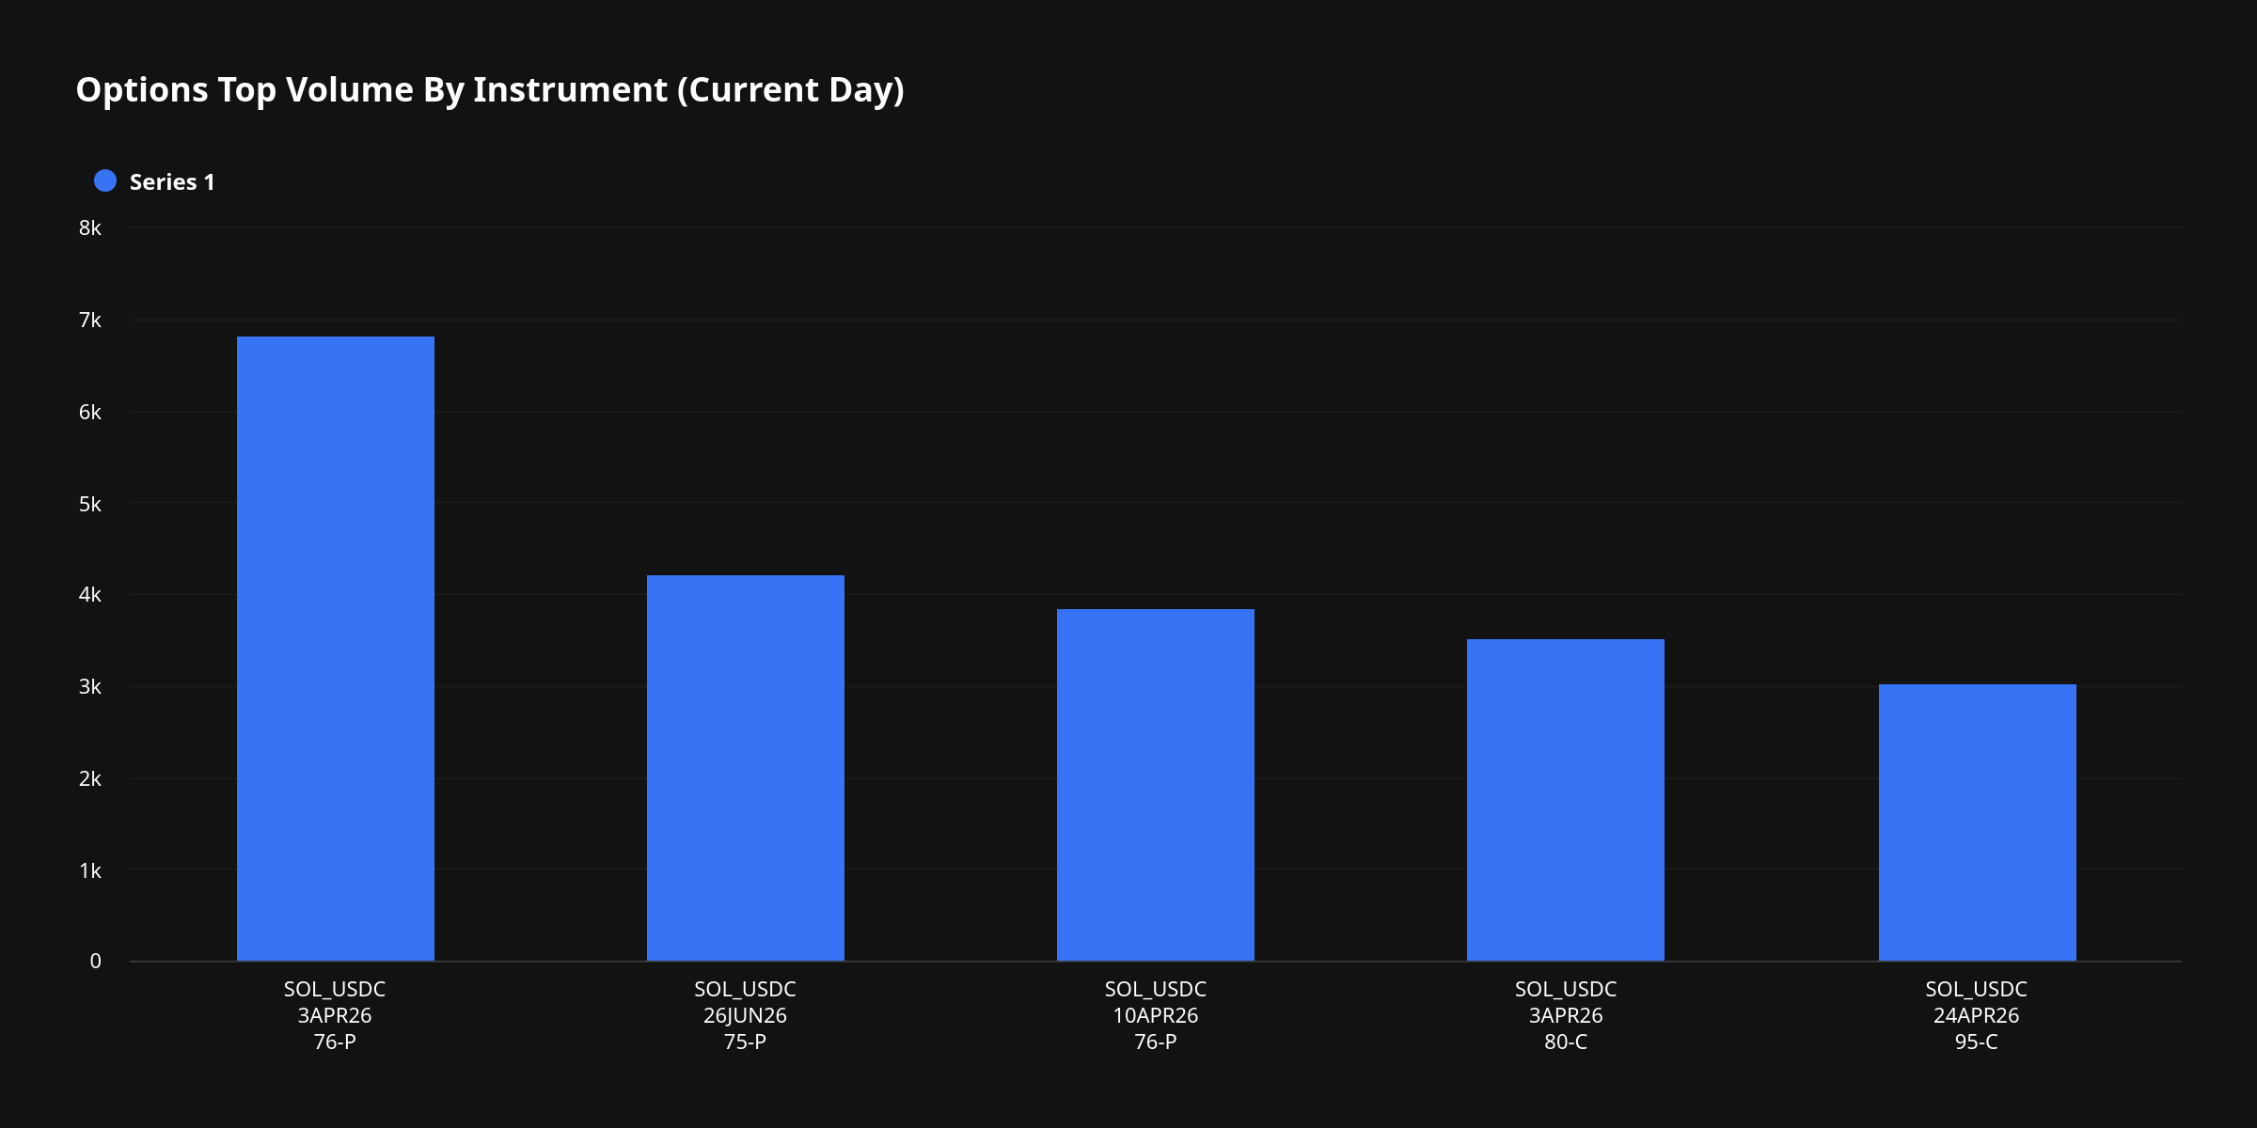Click the chart title text
The width and height of the screenshot is (2257, 1128).
coord(490,90)
